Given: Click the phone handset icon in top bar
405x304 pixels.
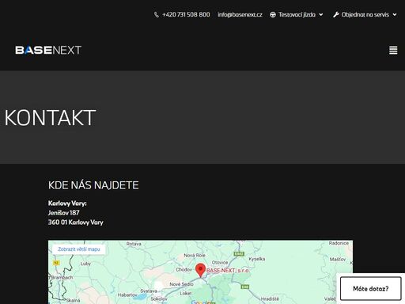Looking at the screenshot, I should point(157,15).
